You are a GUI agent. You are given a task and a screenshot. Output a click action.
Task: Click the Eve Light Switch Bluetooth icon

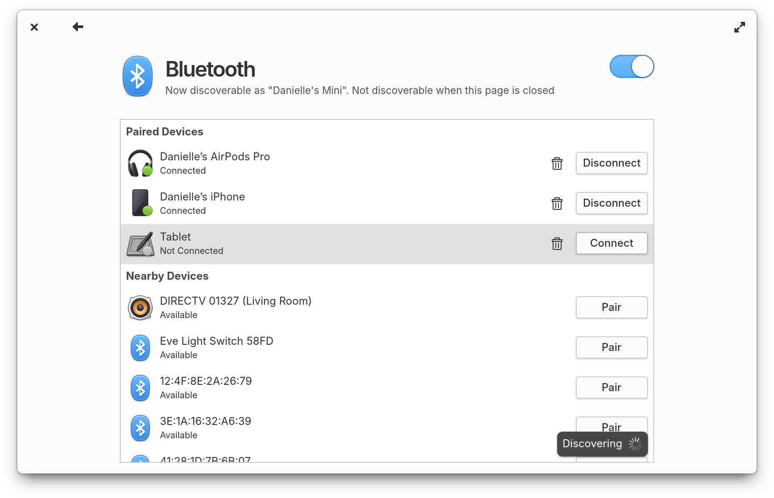[x=140, y=348]
